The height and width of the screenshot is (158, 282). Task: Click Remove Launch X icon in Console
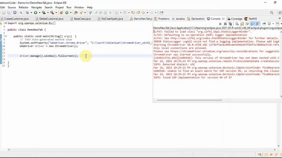point(225,24)
